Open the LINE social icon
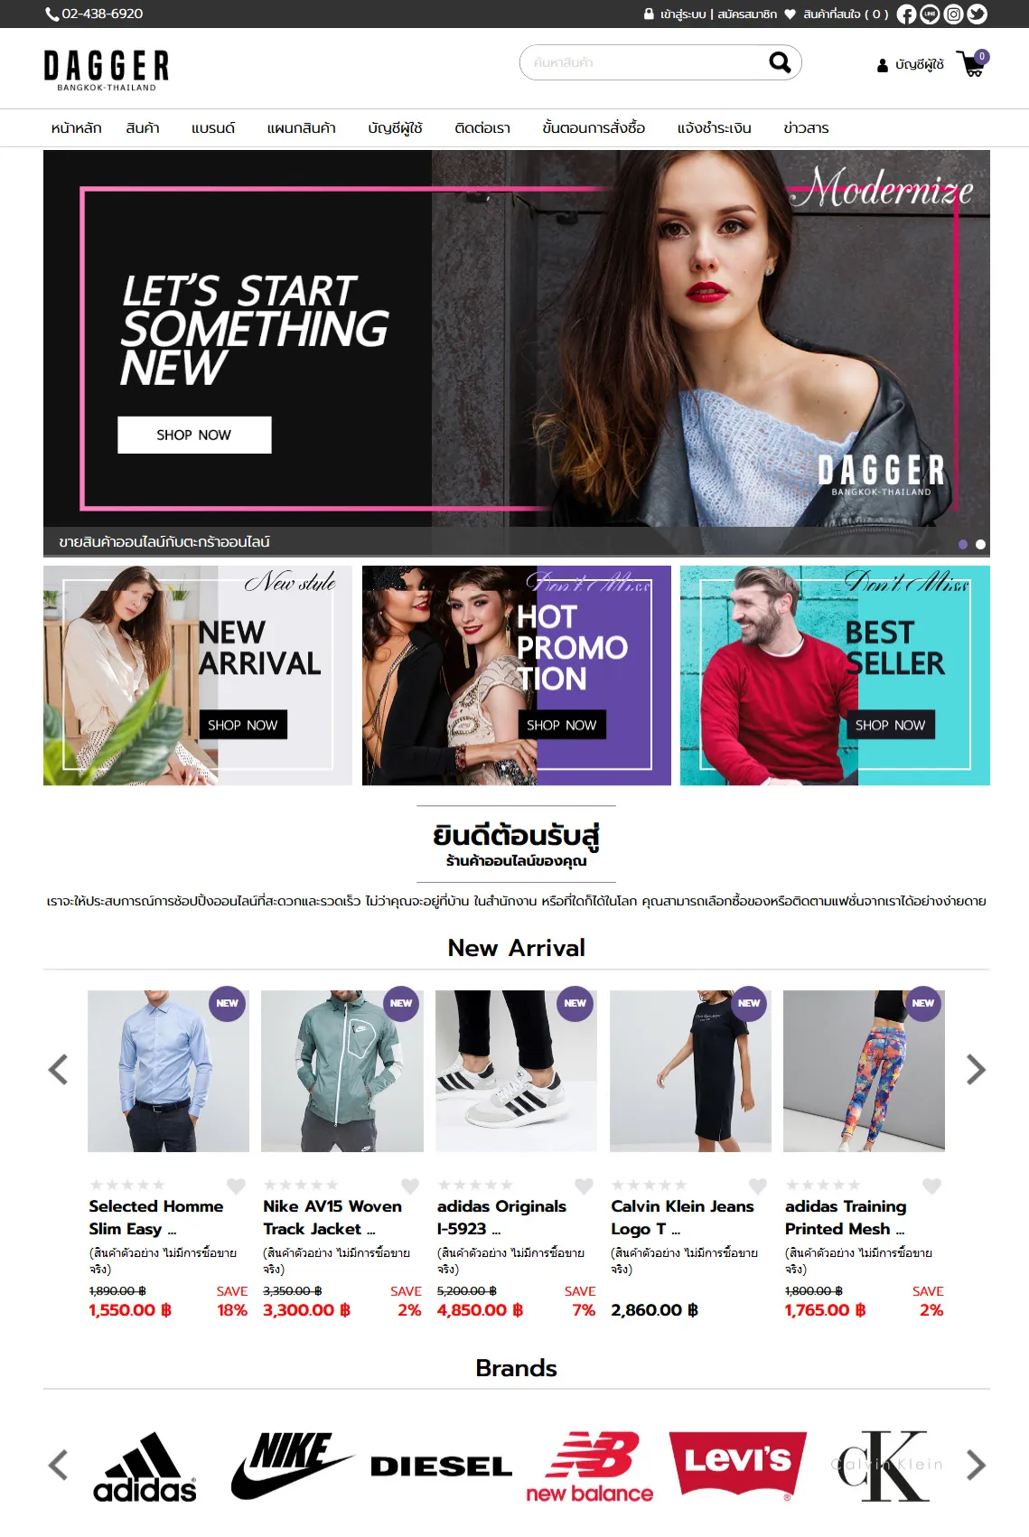Screen dimensions: 1029x1537 coord(930,14)
